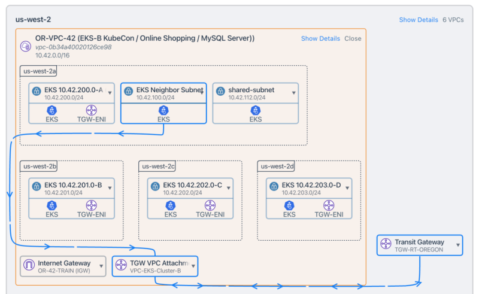Expand the EKS 10.42.202.0-C subnet dropdown
Viewport: 479px width, 294px height.
point(229,188)
